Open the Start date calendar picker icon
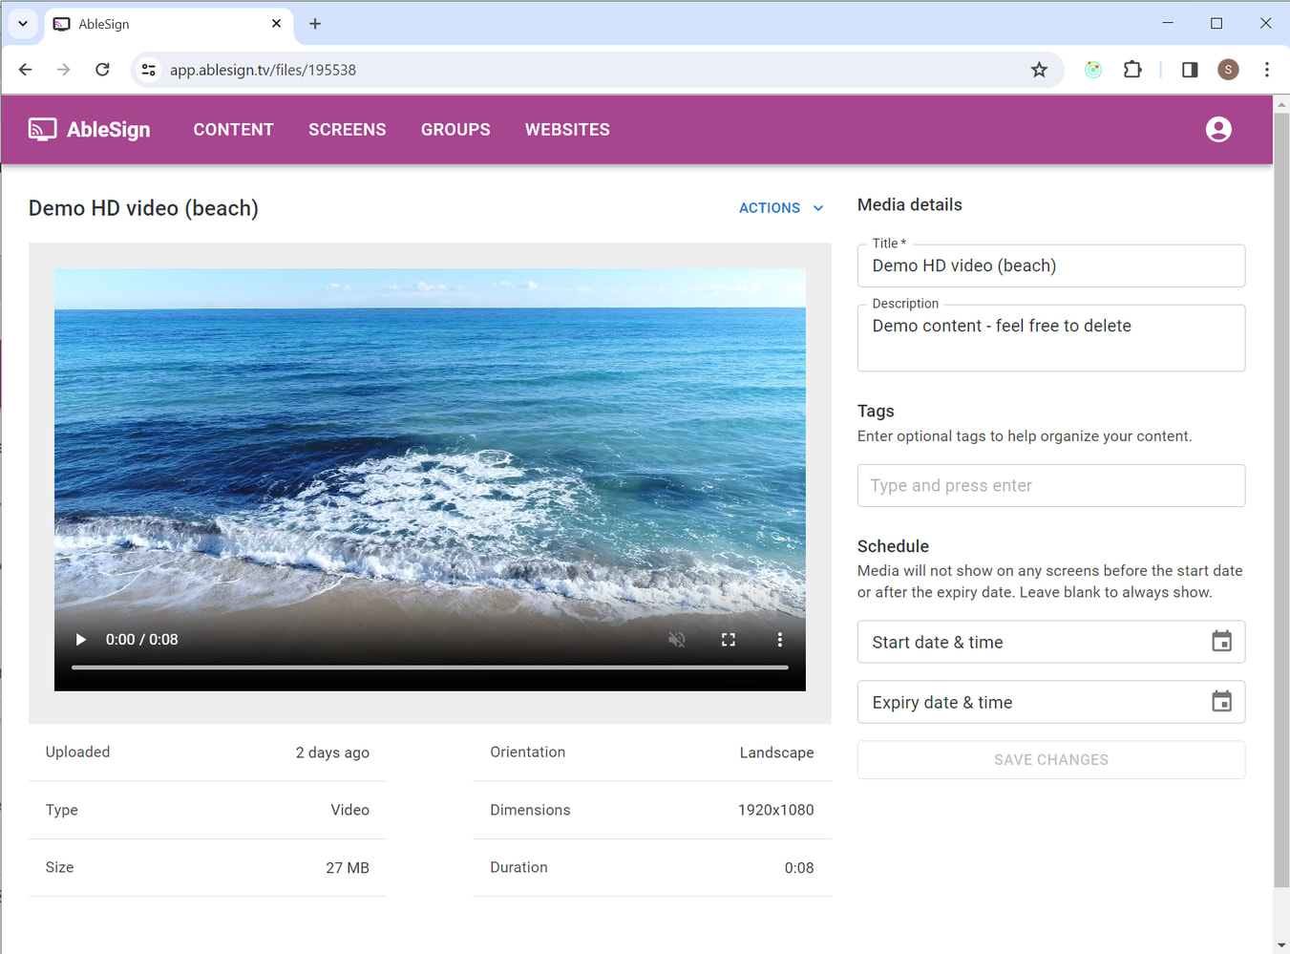Screen dimensions: 1290x954 [1221, 641]
